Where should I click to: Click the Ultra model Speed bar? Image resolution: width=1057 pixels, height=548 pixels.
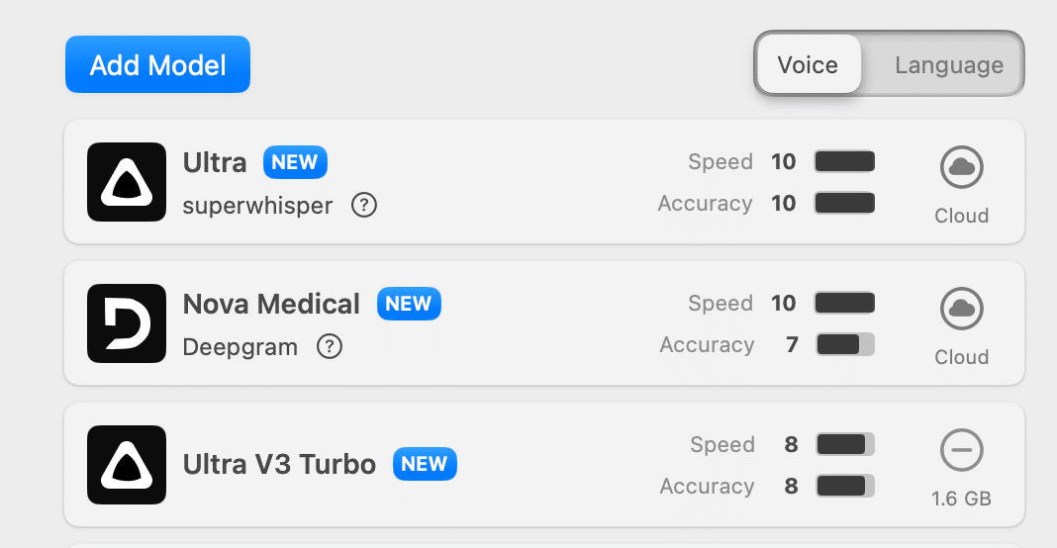(x=844, y=161)
